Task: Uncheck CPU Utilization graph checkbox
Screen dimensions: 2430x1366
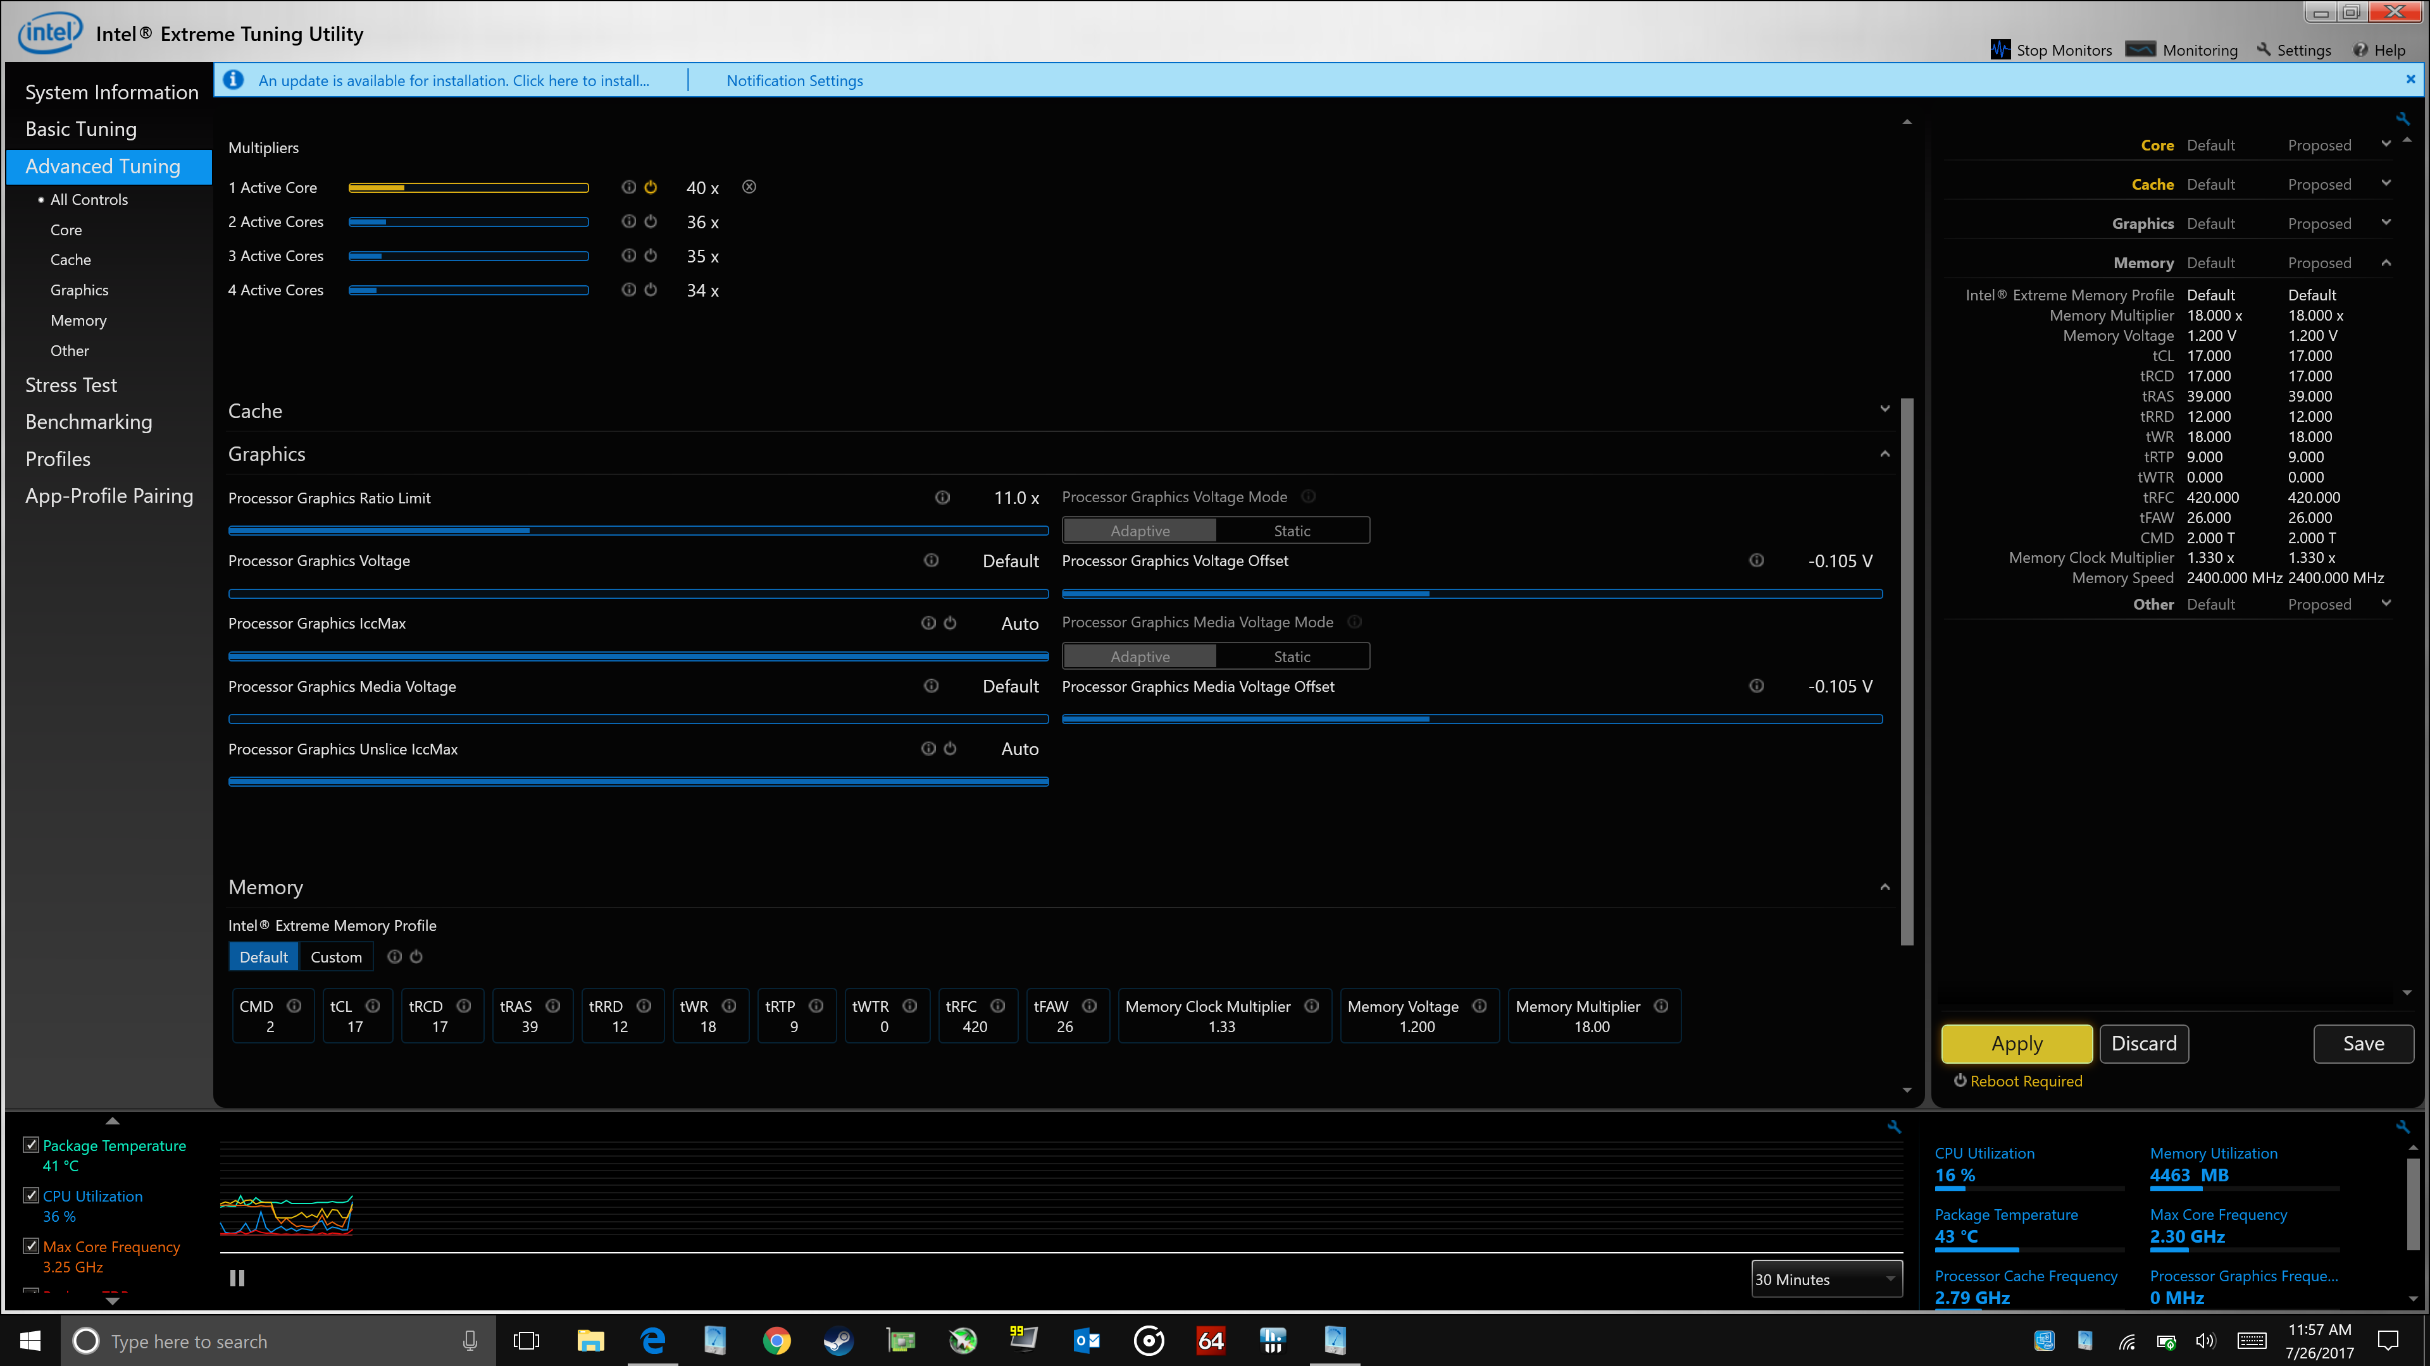Action: coord(31,1195)
